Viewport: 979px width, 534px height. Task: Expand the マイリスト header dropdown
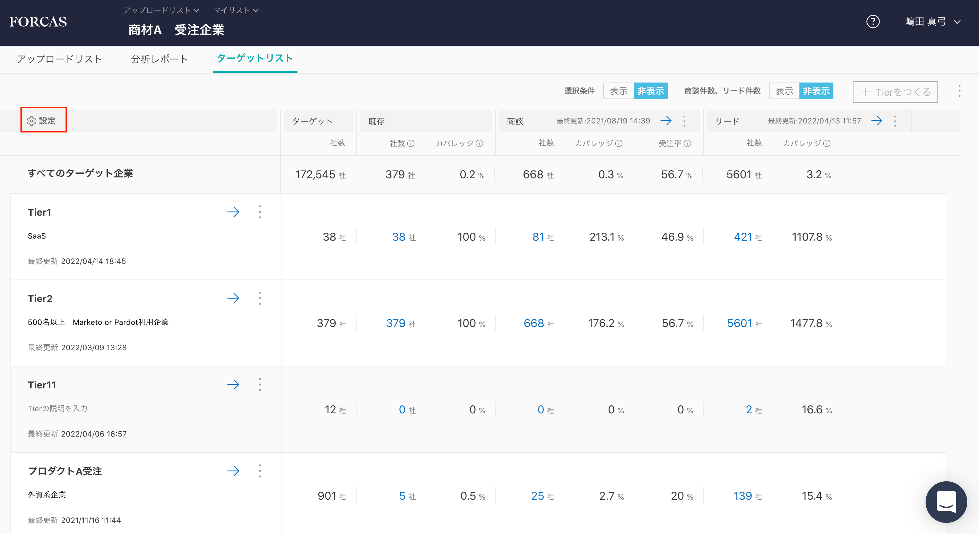[236, 10]
